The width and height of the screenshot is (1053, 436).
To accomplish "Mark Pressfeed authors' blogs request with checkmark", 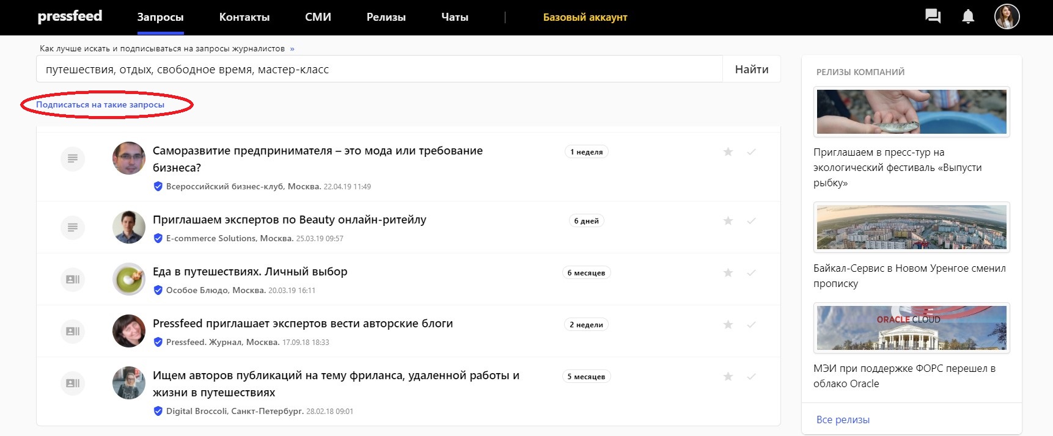I will pos(751,325).
